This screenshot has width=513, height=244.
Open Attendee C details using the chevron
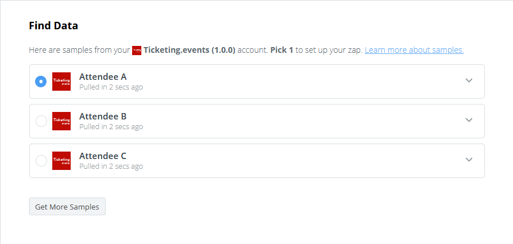click(x=469, y=160)
